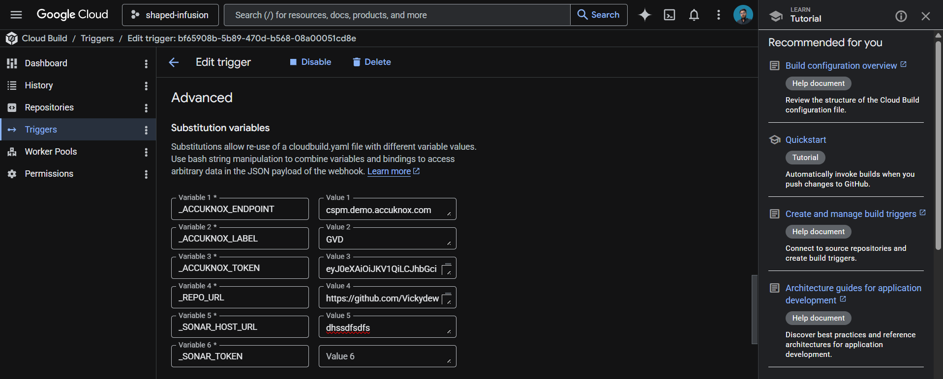This screenshot has height=379, width=943.
Task: Click the Tutorial chip under Quickstart
Action: [x=805, y=158]
